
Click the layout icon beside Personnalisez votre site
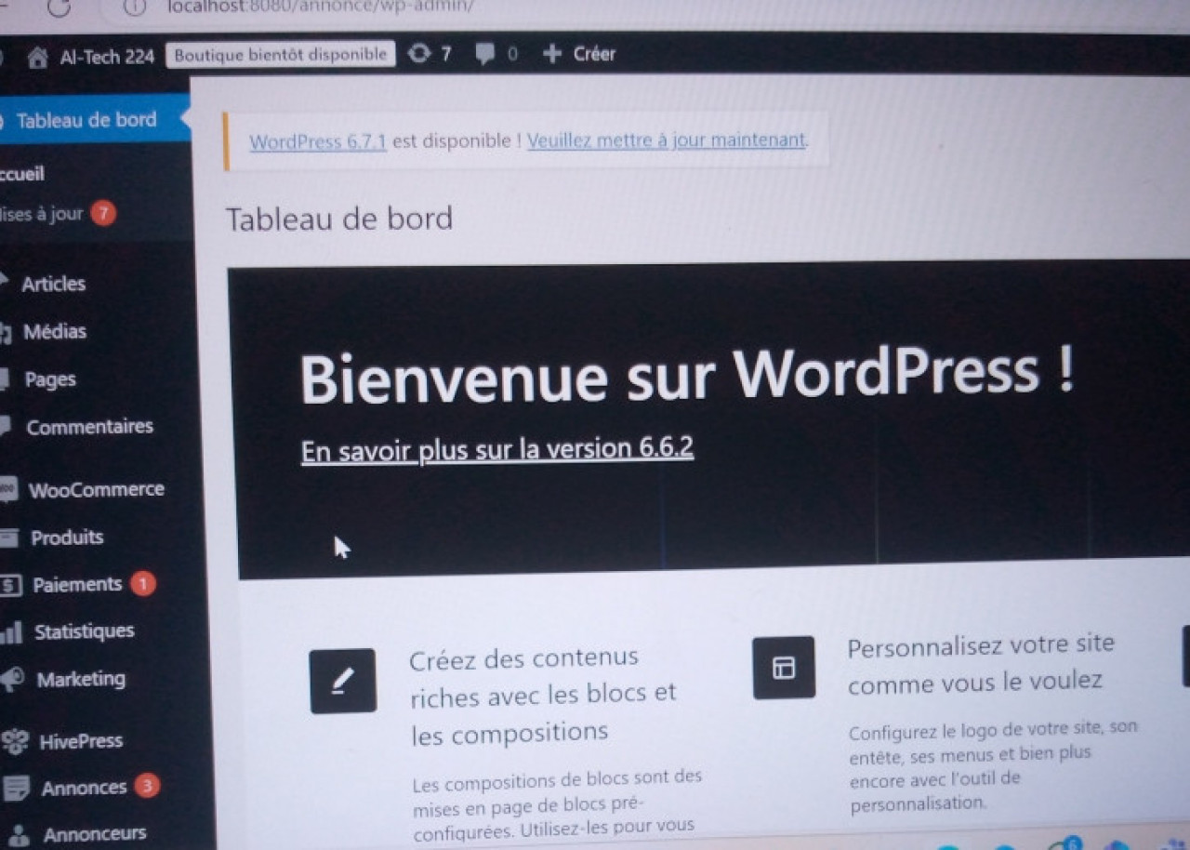pos(784,668)
